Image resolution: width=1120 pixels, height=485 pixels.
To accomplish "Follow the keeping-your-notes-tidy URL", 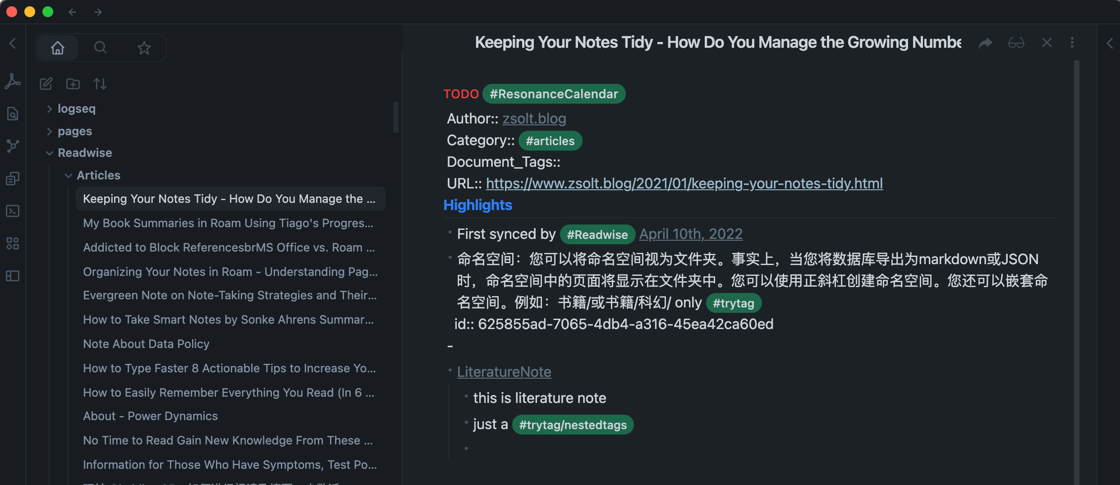I will click(684, 183).
